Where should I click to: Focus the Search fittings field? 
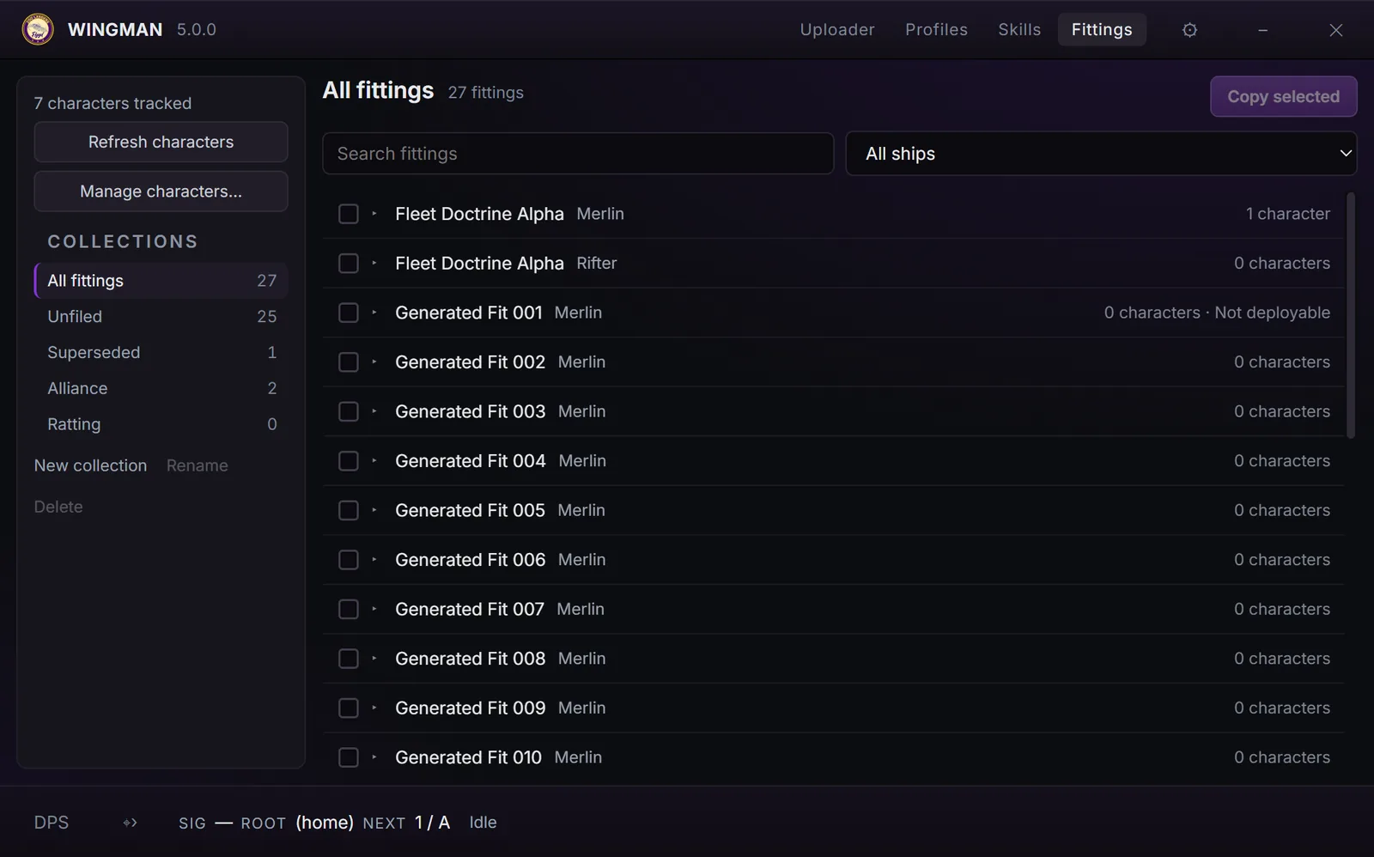[x=578, y=154]
